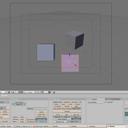Toggle No V.Normal Flip option

pos(41,122)
